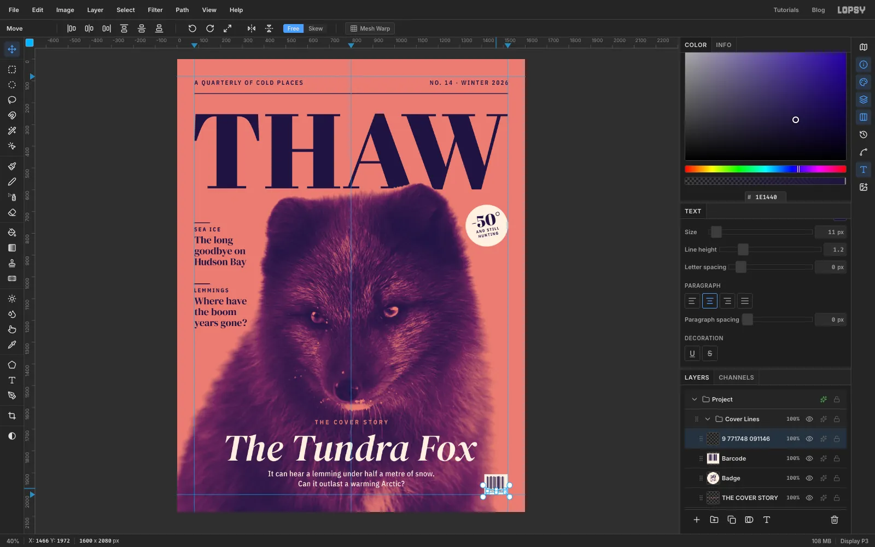Duplicate the selected layer
The image size is (875, 547).
point(732,520)
